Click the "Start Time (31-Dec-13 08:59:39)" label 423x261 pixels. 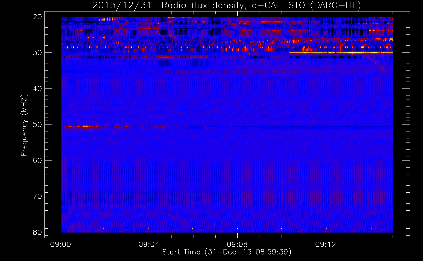(227, 252)
